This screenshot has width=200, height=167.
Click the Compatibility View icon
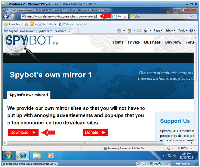(x=114, y=17)
